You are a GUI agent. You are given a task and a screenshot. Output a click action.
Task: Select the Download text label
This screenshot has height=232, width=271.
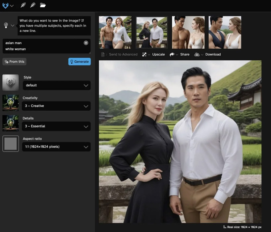click(213, 54)
